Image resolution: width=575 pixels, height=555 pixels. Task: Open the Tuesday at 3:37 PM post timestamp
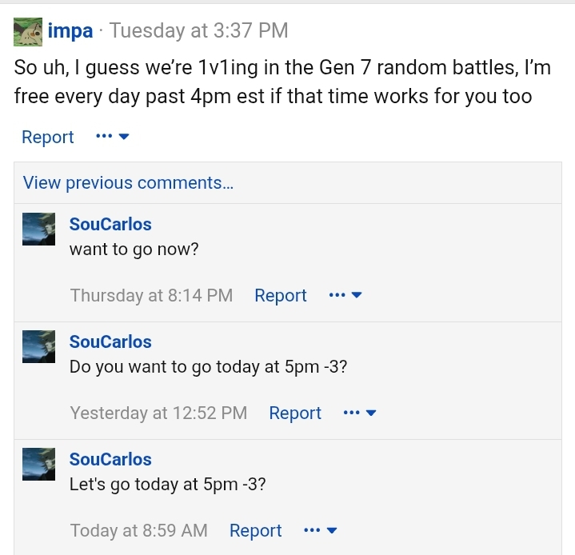tap(199, 30)
